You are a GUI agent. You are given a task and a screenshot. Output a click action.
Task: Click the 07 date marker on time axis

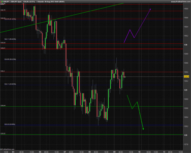pos(65,152)
